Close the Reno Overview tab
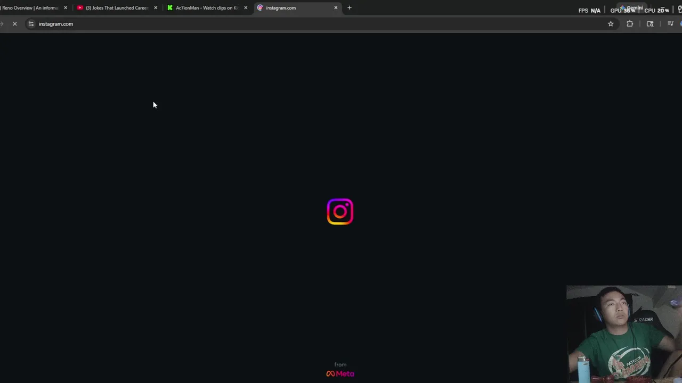Image resolution: width=682 pixels, height=383 pixels. 66,8
